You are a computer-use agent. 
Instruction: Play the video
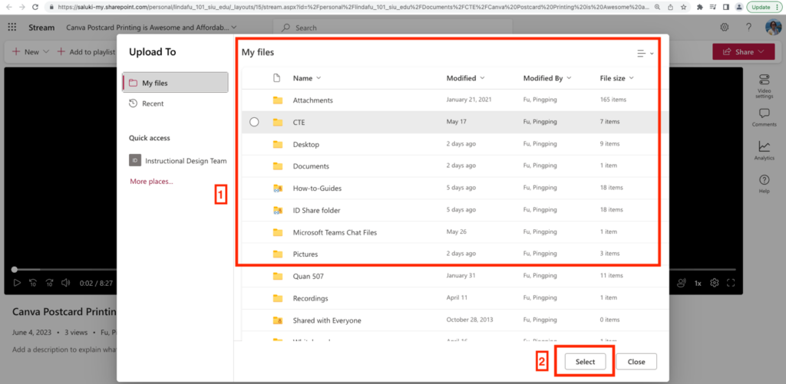point(17,283)
